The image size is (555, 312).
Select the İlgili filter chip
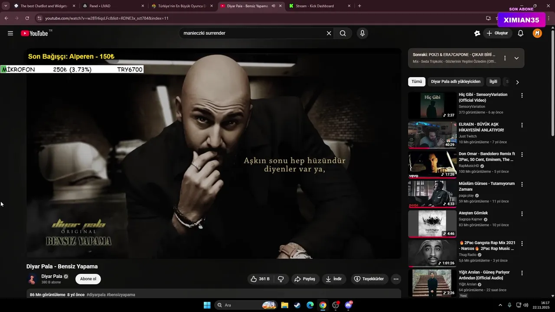(x=493, y=81)
